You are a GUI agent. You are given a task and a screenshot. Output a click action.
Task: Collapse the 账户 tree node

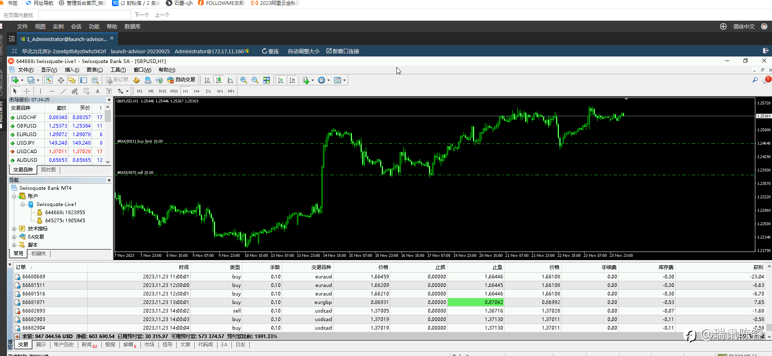point(14,196)
